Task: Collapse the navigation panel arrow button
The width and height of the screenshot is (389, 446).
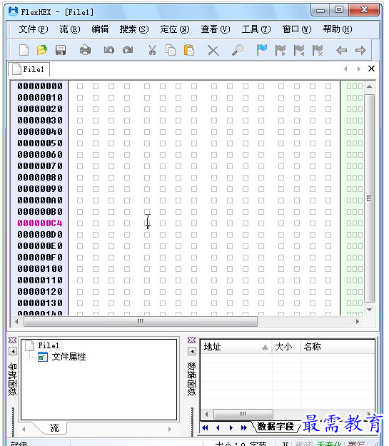Action: click(13, 352)
